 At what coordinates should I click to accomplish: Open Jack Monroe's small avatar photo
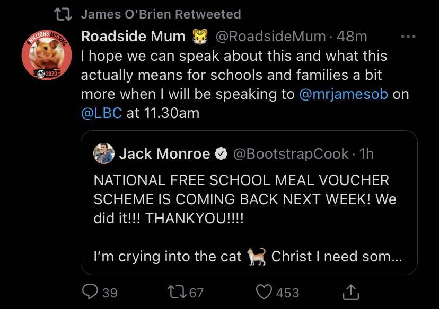pos(104,153)
